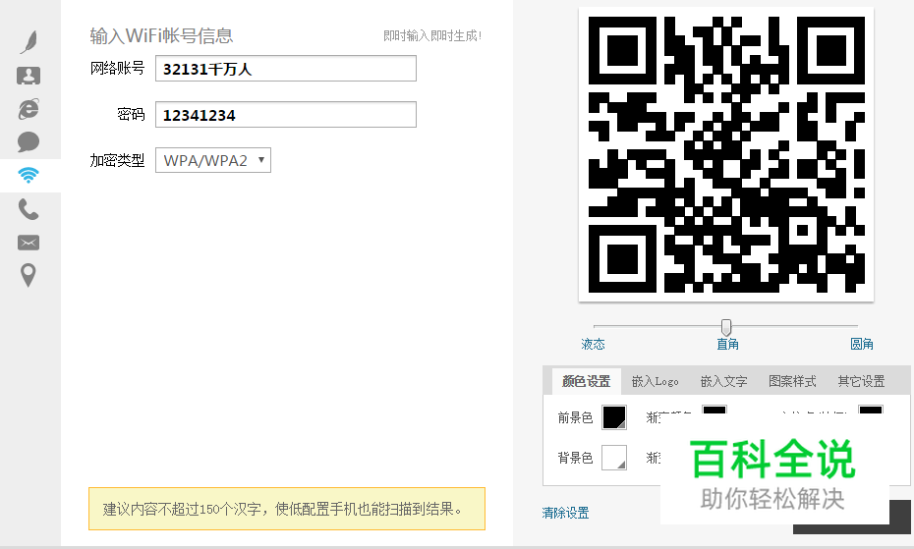
Task: Switch to the 其它设置 tab
Action: (x=862, y=382)
